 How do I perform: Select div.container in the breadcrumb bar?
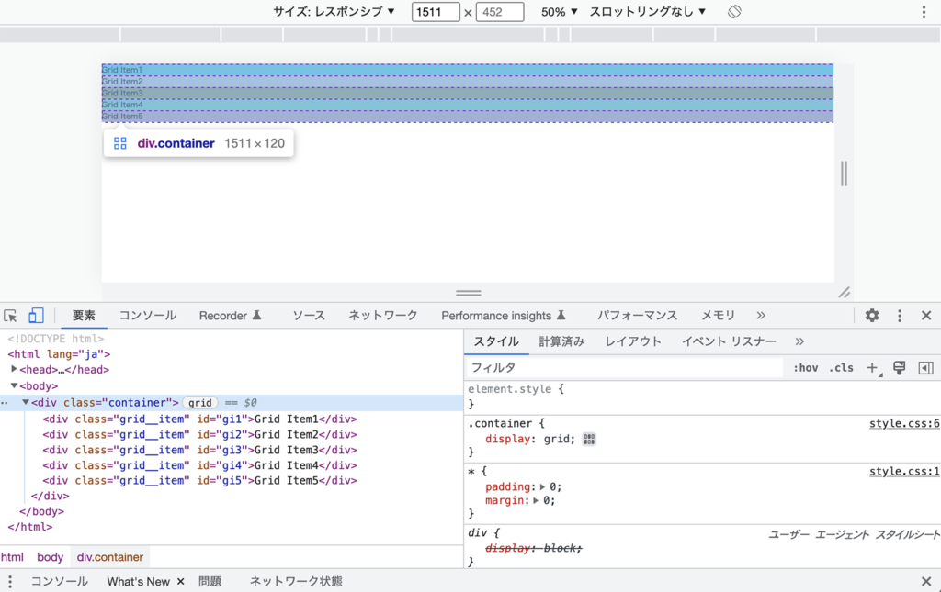(x=109, y=556)
